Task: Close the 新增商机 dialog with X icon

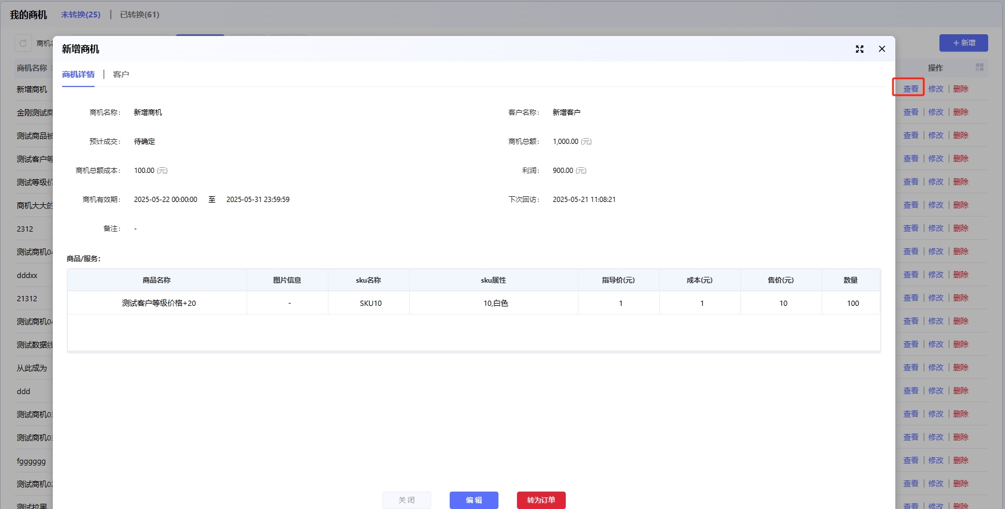Action: pyautogui.click(x=881, y=49)
